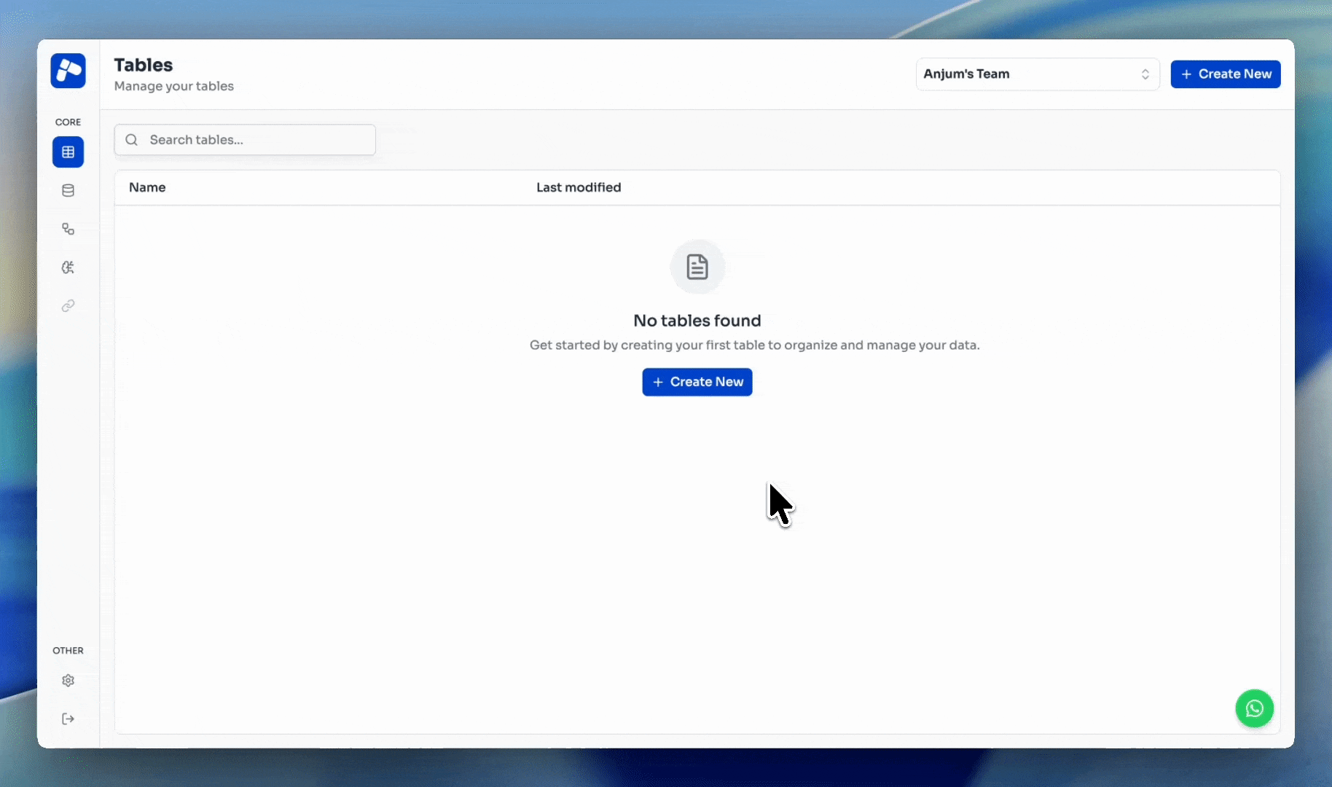Click the No tables found heading

coord(697,321)
